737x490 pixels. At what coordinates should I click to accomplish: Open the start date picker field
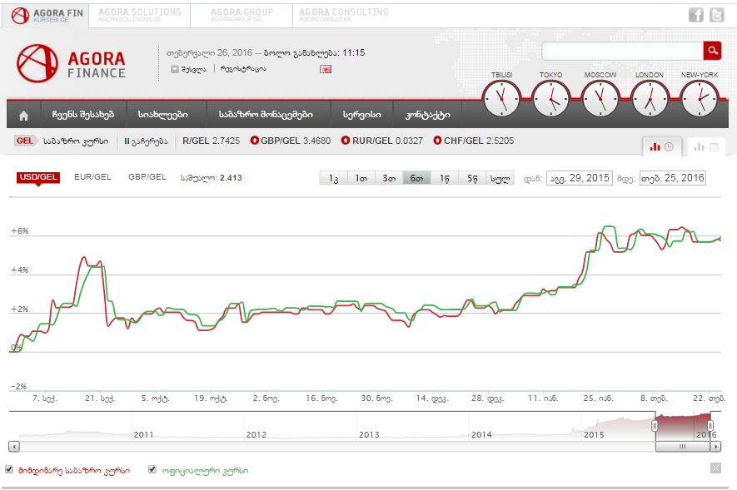[579, 178]
